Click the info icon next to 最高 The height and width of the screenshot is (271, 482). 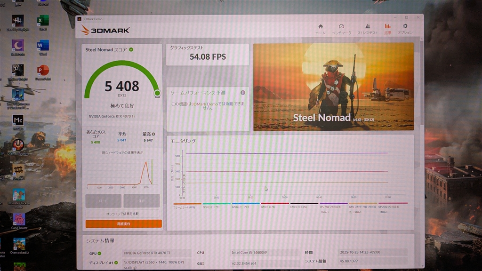(153, 134)
